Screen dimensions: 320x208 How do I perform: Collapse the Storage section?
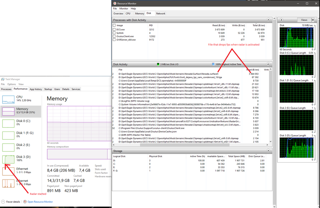(268, 151)
